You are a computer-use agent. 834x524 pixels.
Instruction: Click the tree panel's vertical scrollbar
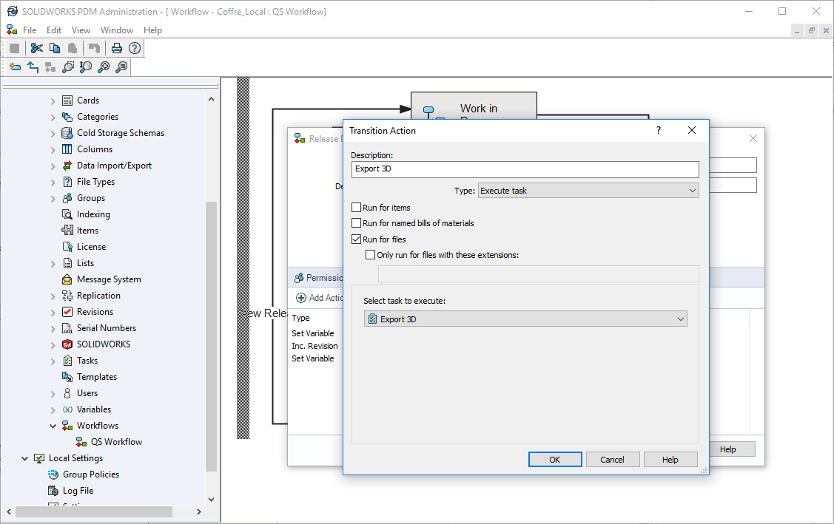[211, 333]
